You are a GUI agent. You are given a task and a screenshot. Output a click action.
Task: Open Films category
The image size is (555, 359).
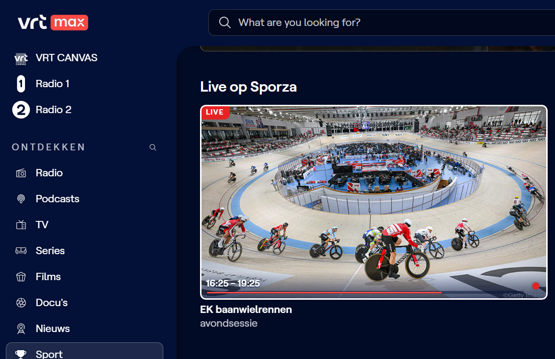coord(48,277)
